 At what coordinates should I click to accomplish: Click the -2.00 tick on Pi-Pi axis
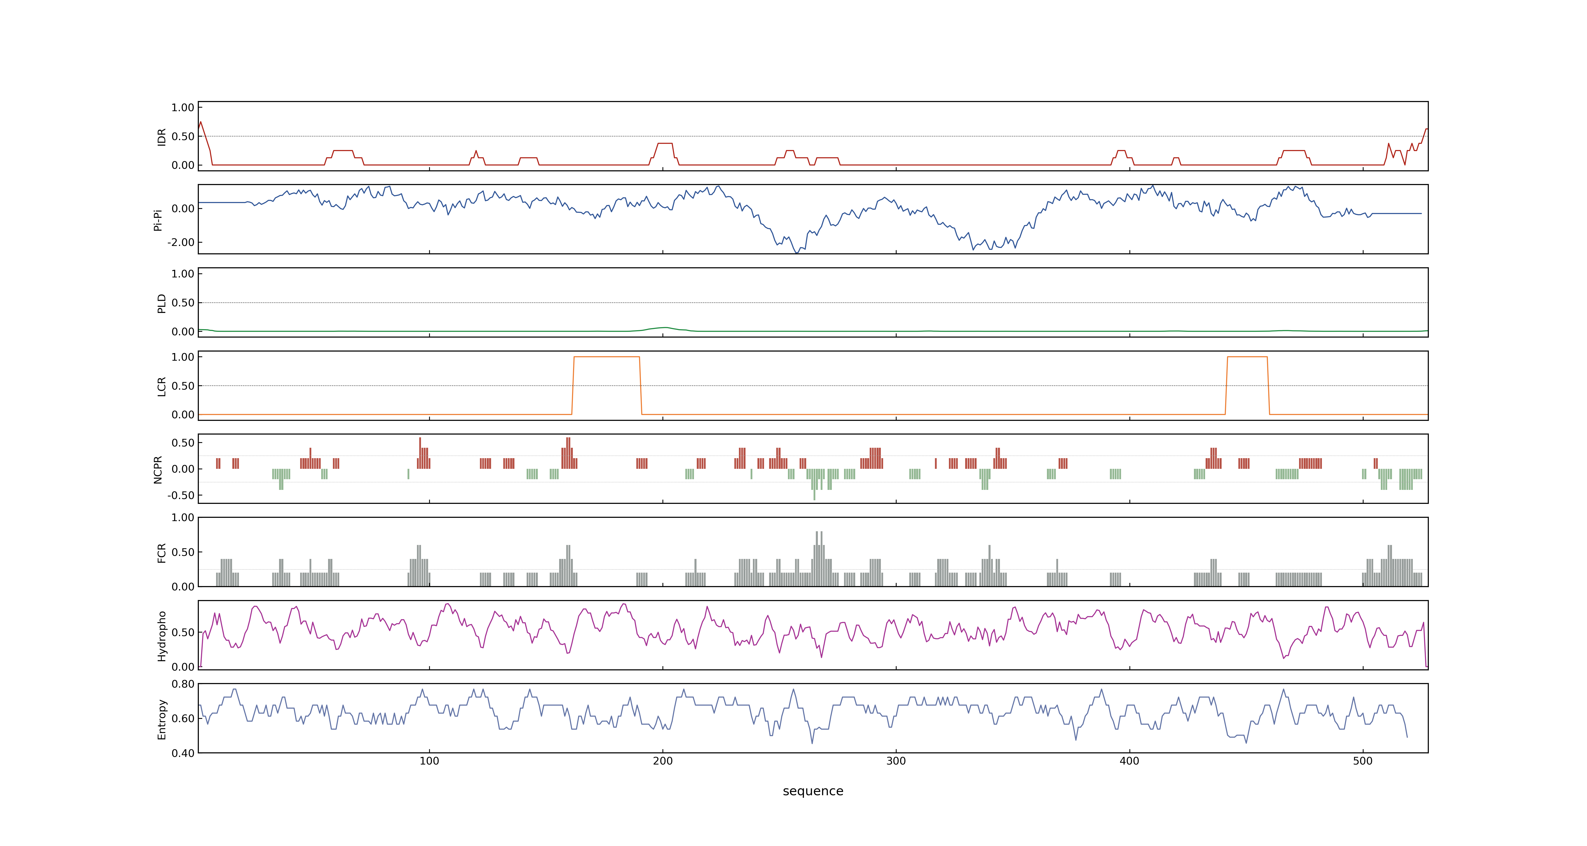point(181,243)
